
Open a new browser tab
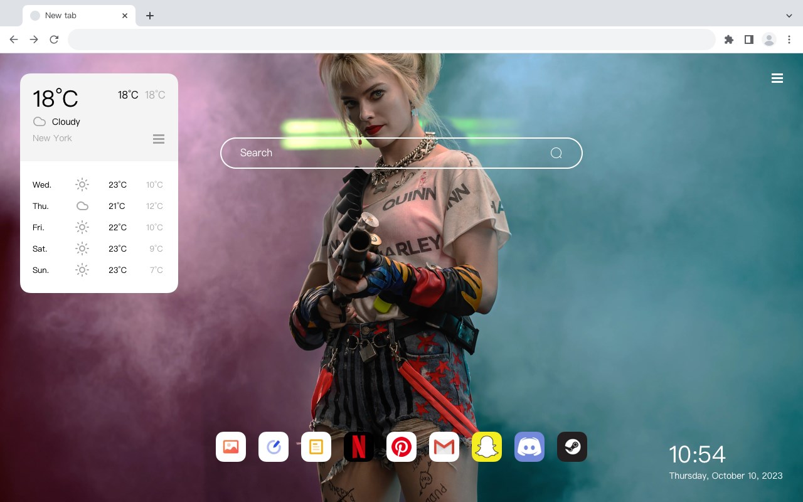point(149,15)
